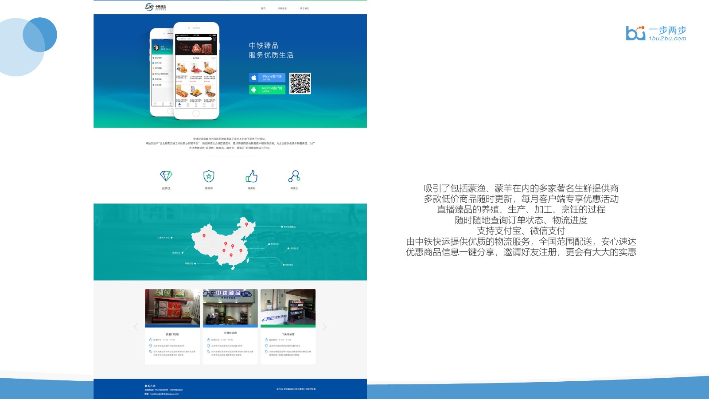Open the 中铁臻品 site logo
The height and width of the screenshot is (399, 709).
pos(156,7)
